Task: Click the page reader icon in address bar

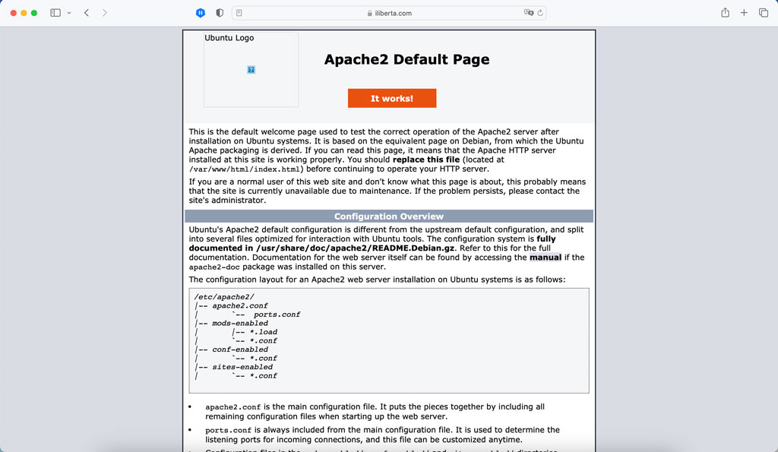Action: point(239,13)
